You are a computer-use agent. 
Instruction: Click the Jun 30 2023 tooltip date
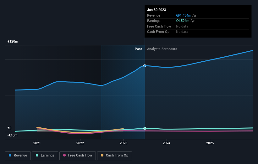pyautogui.click(x=156, y=10)
